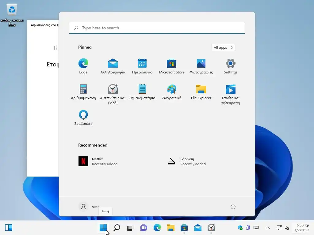Launch the Αριθμομηχανή calculator
This screenshot has width=314, height=235.
[x=83, y=92]
